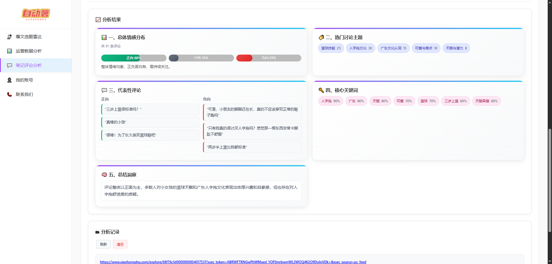Image resolution: width=552 pixels, height=264 pixels.
Task: Go to 我的账号 page
Action: click(x=24, y=80)
